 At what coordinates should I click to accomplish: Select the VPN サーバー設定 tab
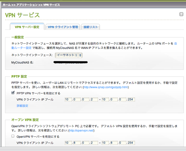[x=27, y=27]
